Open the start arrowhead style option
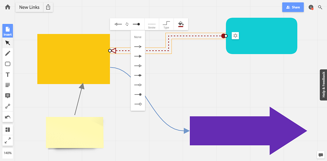Viewport: 327px width, 161px height. 118,24
